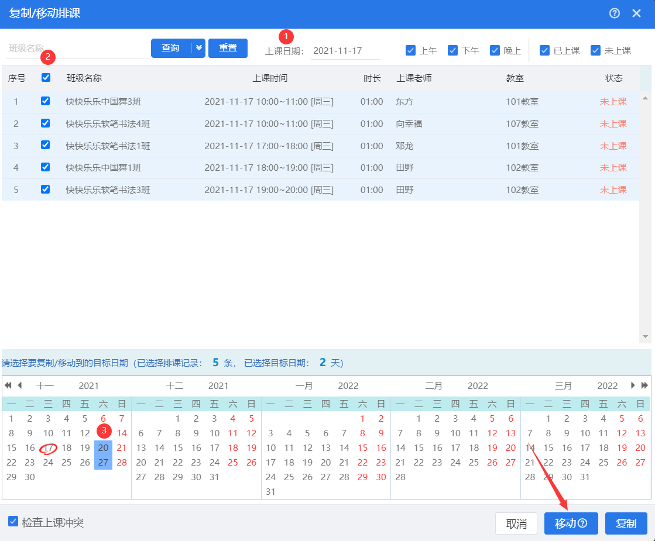Select January 1, 2022 in the calendar
The image size is (655, 541).
[362, 418]
